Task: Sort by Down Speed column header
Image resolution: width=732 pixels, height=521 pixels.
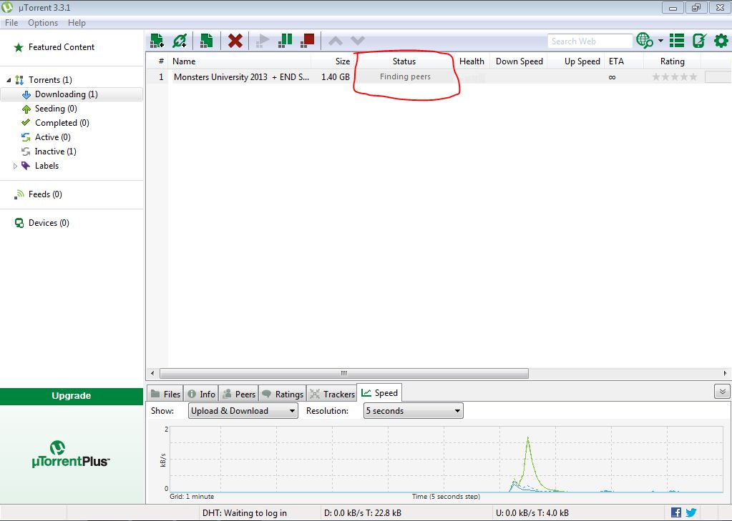Action: 519,61
